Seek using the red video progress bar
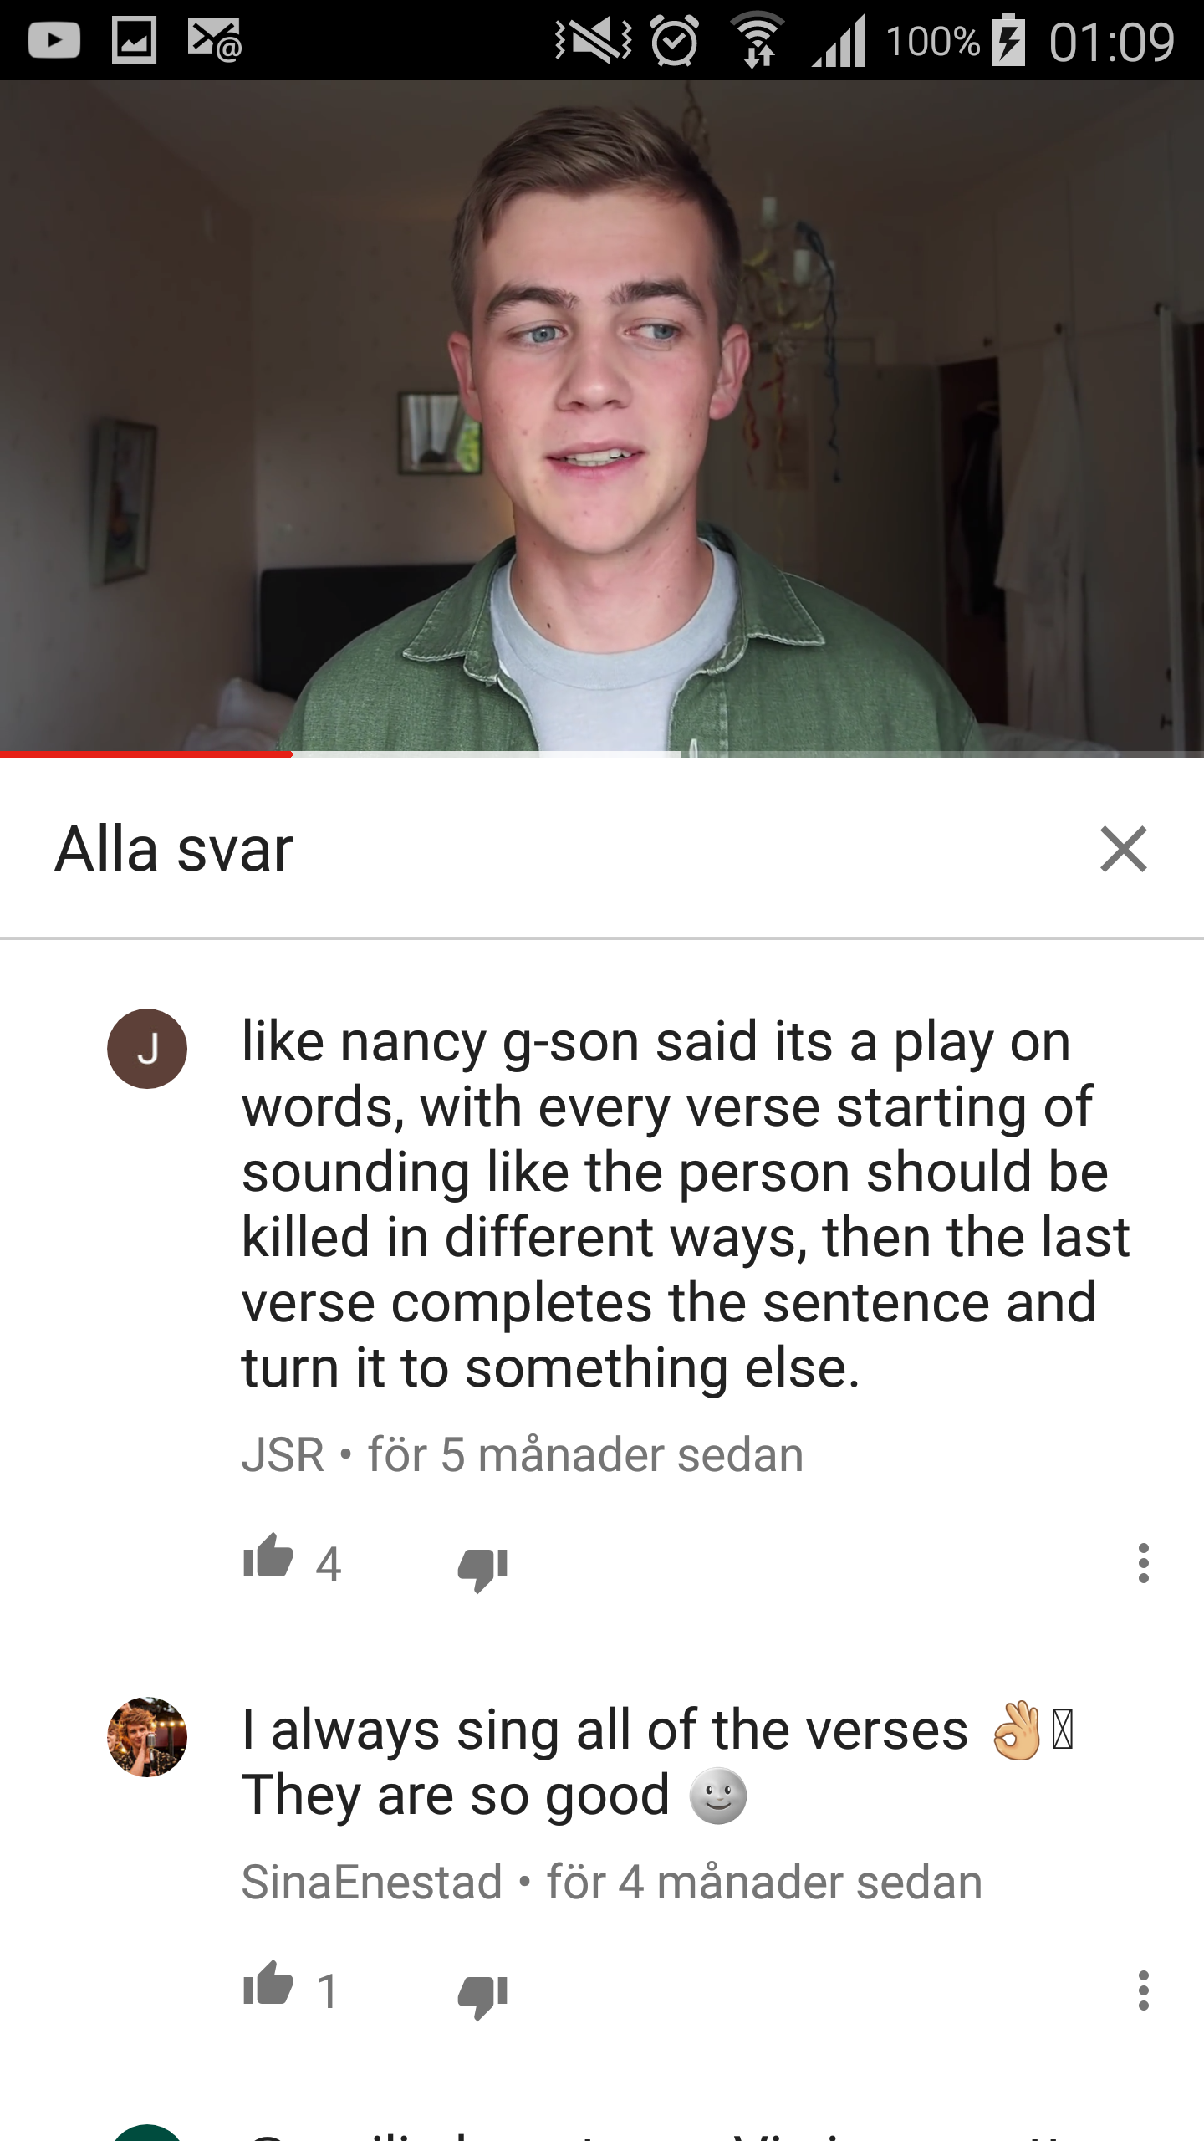The height and width of the screenshot is (2141, 1204). (602, 754)
